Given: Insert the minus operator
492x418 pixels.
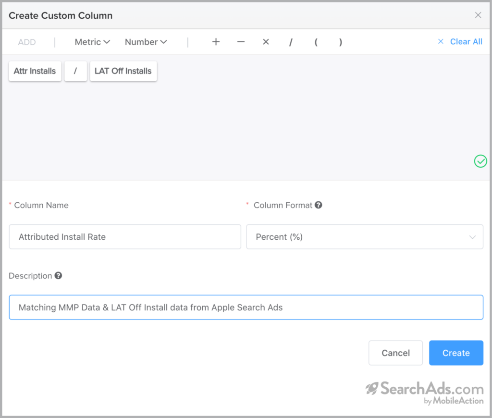Looking at the screenshot, I should pyautogui.click(x=241, y=42).
